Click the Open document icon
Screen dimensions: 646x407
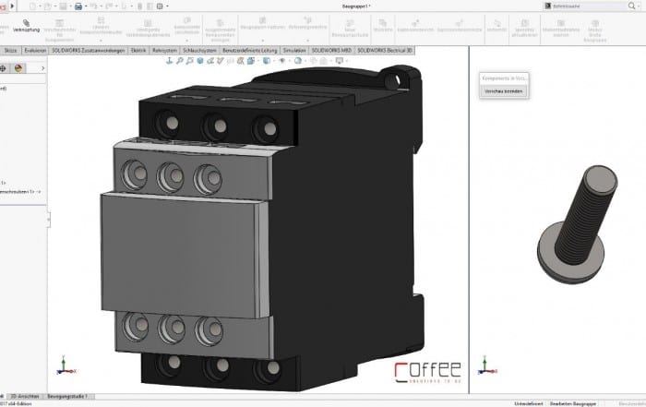pos(48,6)
